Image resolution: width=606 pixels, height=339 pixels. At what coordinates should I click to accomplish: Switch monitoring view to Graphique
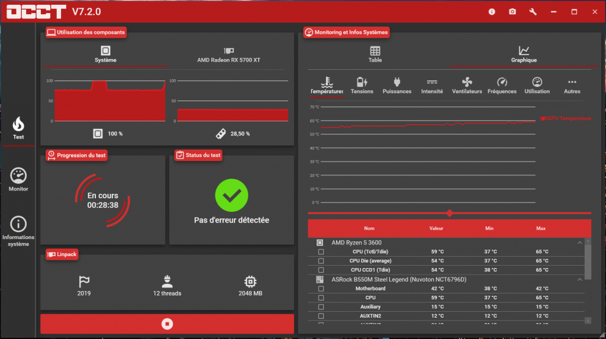tap(524, 54)
